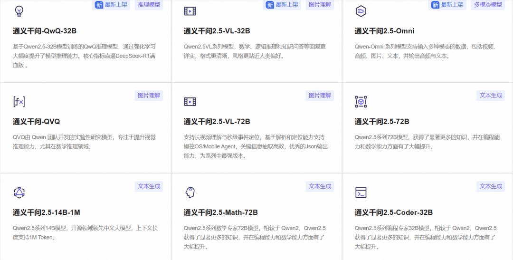Click the video icon on 2.5-VL-72B card
513x260 pixels.
190,102
